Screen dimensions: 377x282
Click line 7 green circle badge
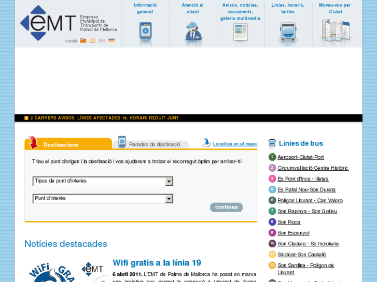272,211
